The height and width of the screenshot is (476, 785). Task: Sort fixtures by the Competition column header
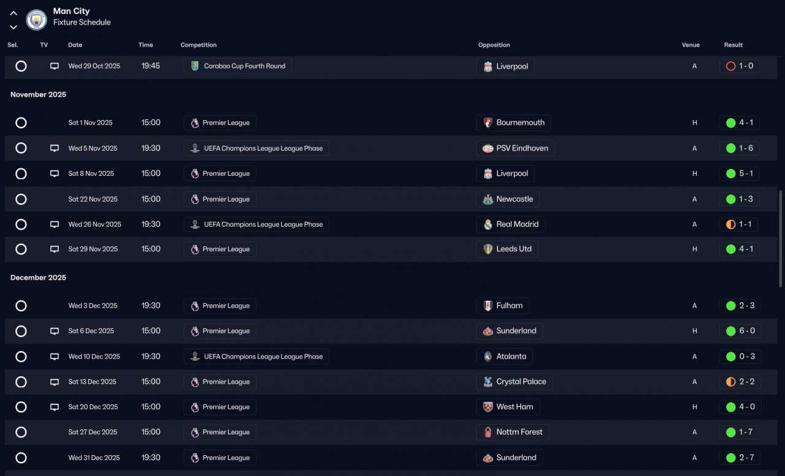tap(199, 45)
